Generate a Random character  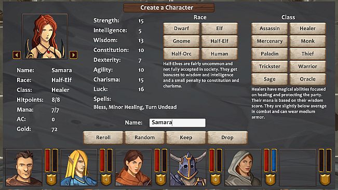145,138
